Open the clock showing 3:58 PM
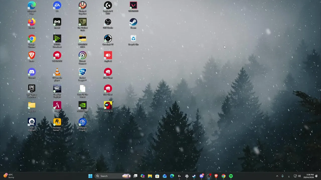Screen dimensions: 321x180 [308, 176]
